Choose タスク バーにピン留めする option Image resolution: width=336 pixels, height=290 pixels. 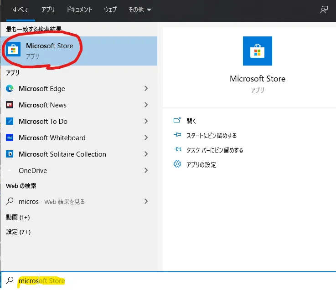(x=214, y=150)
